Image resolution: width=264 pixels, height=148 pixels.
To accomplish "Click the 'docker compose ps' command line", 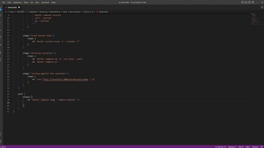I will click(45, 62).
